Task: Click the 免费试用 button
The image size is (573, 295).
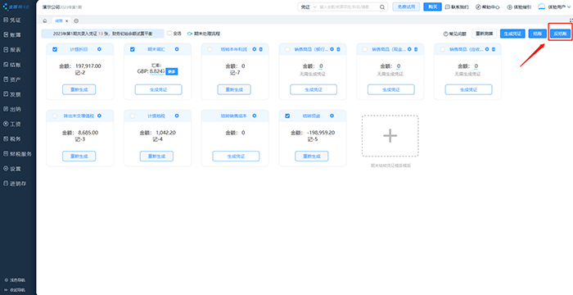Action: coord(406,7)
